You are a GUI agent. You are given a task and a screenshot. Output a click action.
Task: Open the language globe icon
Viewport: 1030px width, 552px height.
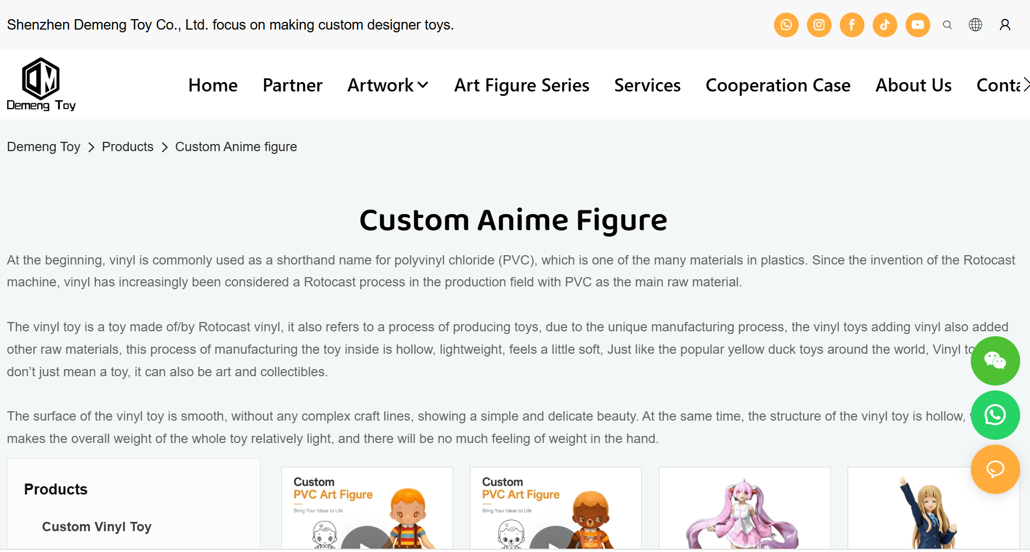[x=975, y=25]
